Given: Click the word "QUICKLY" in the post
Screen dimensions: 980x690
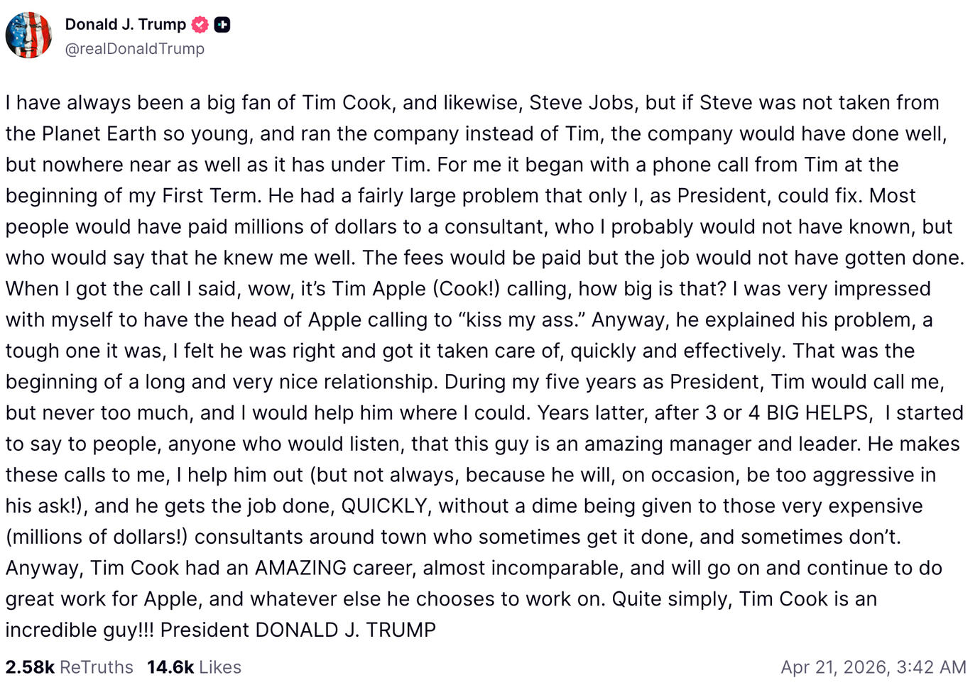Looking at the screenshot, I should 385,506.
